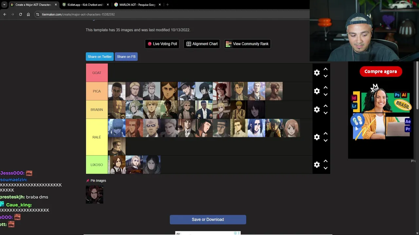Open a new browser tab with plus icon
The image size is (419, 235).
pyautogui.click(x=167, y=5)
